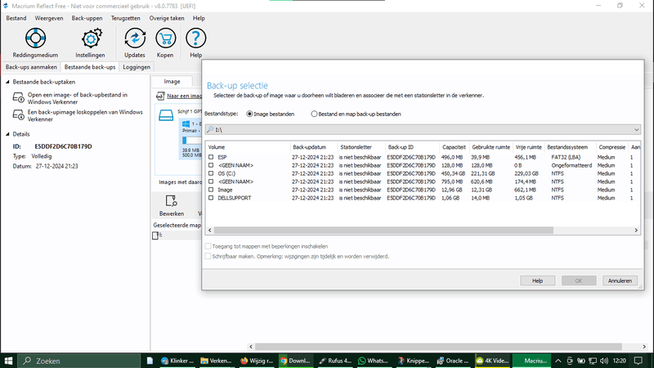Click the Bewerken edit icon
654x368 pixels.
tap(172, 201)
